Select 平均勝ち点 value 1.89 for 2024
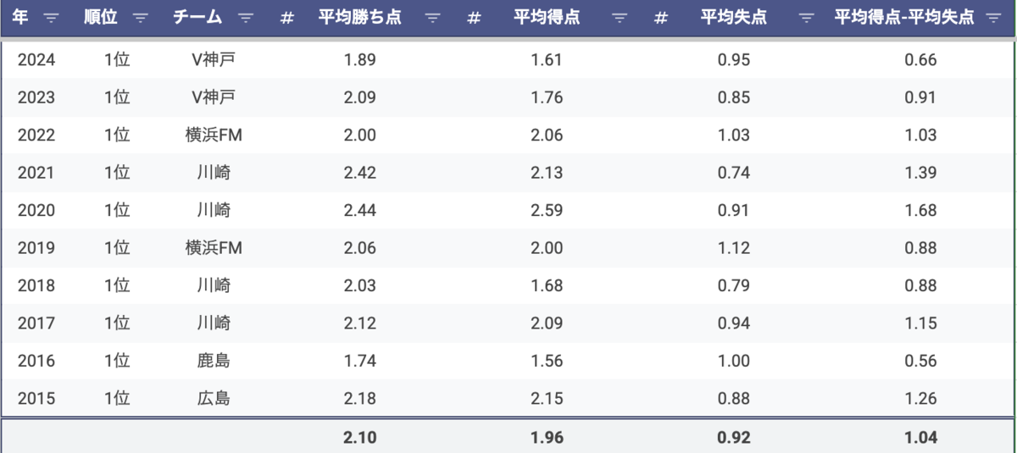Viewport: 1017px width, 453px height. pos(359,60)
